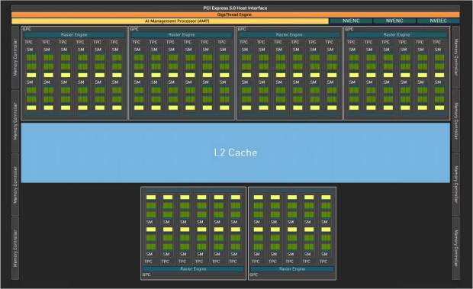Click the topmost right-side Memory Controller block
The width and height of the screenshot is (473, 289).
456,57
